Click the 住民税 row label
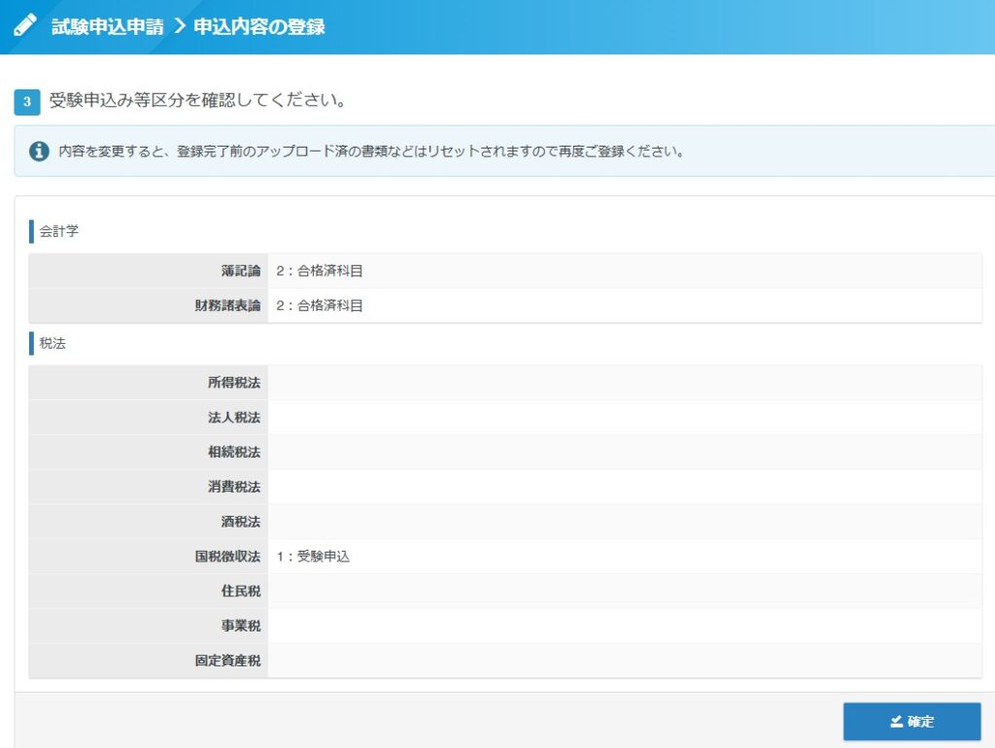995x748 pixels. pos(241,592)
